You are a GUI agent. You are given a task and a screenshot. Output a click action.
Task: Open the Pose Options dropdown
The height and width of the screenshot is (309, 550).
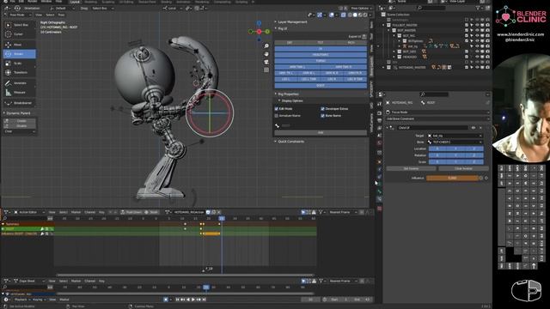click(x=360, y=8)
